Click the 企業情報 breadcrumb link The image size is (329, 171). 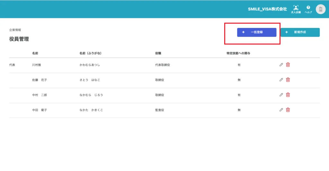(15, 30)
